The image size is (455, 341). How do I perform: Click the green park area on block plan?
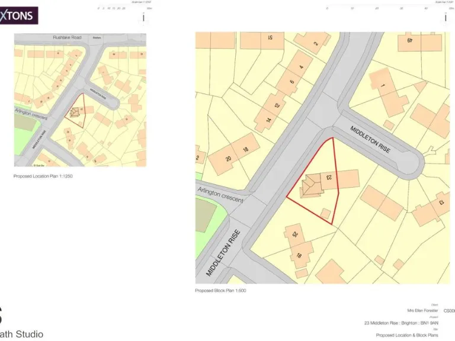(206, 217)
